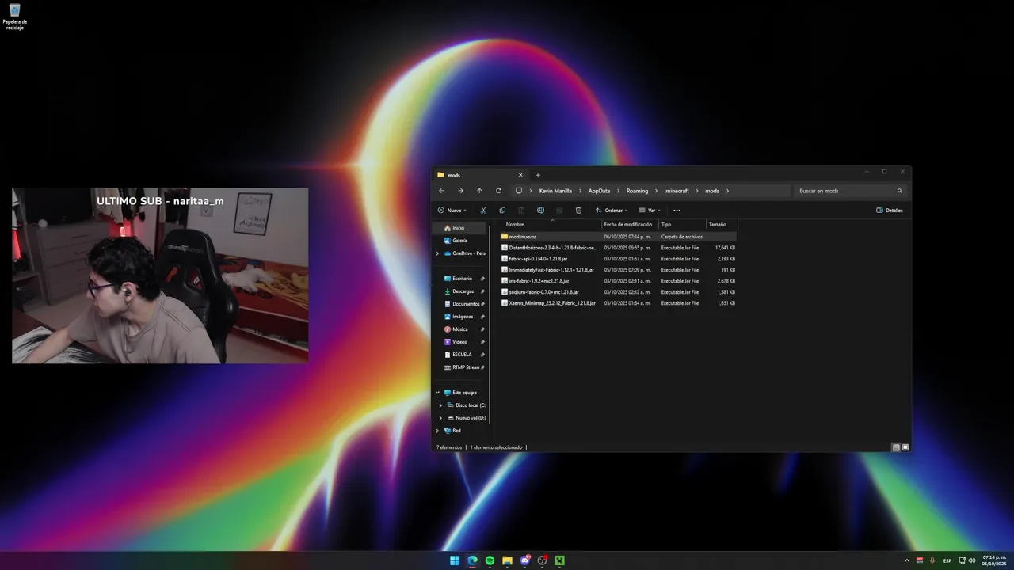Toggle the Detalles pane

point(890,211)
